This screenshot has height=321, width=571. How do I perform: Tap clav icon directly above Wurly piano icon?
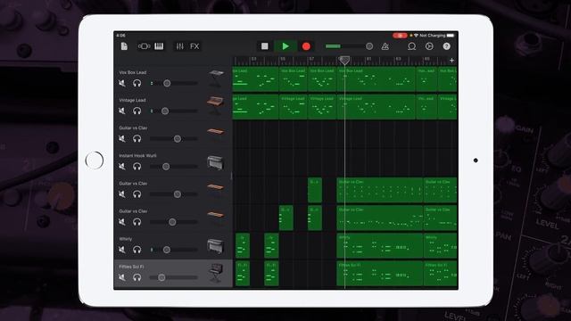[216, 215]
